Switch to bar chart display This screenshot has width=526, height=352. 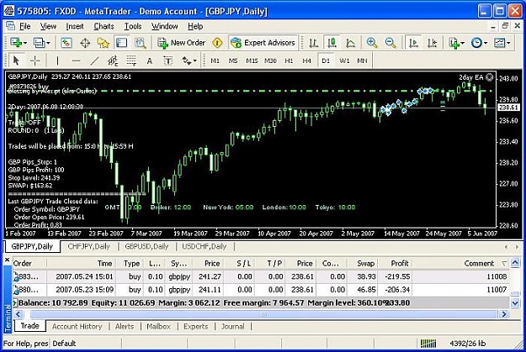click(313, 43)
